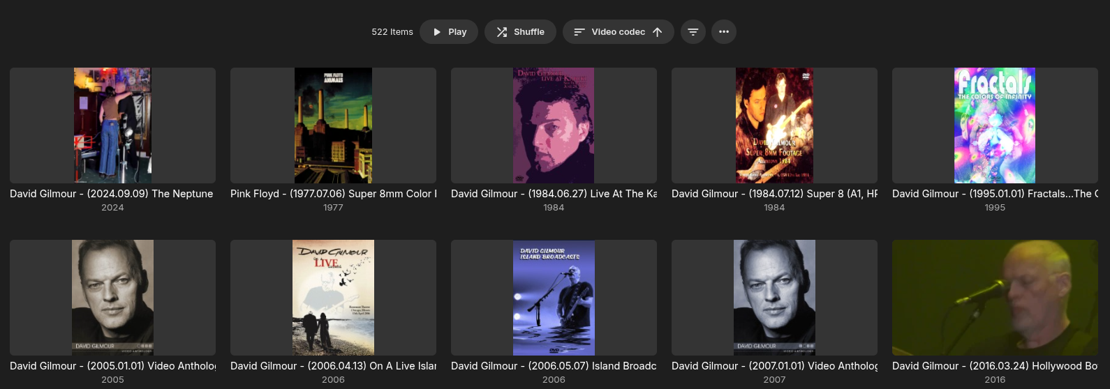Screen dimensions: 1110x389
Task: Toggle sort direction arrow
Action: pos(658,32)
